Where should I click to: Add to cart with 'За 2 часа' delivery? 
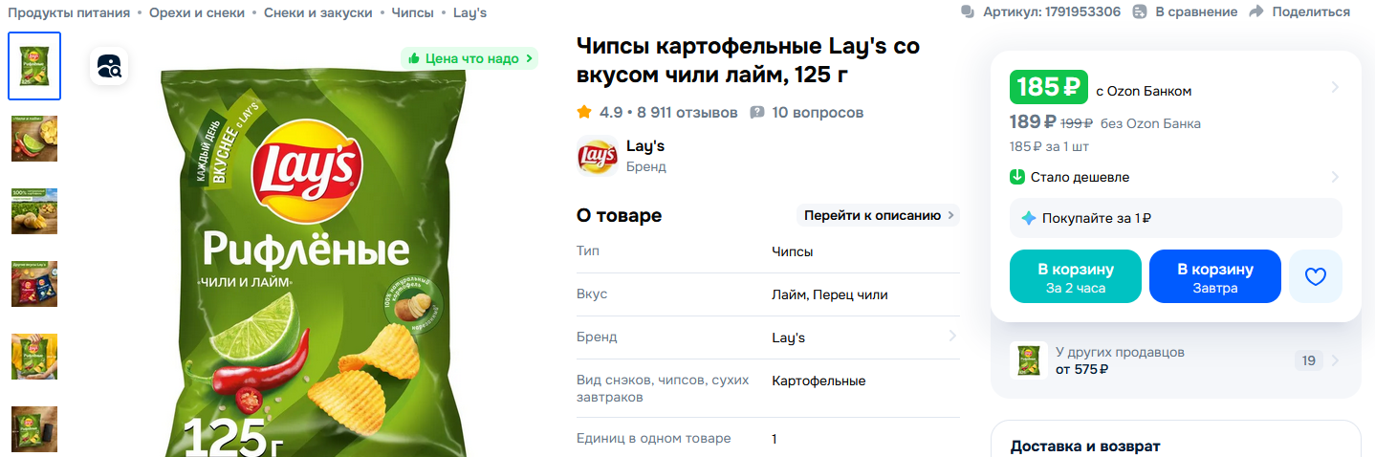(1076, 276)
